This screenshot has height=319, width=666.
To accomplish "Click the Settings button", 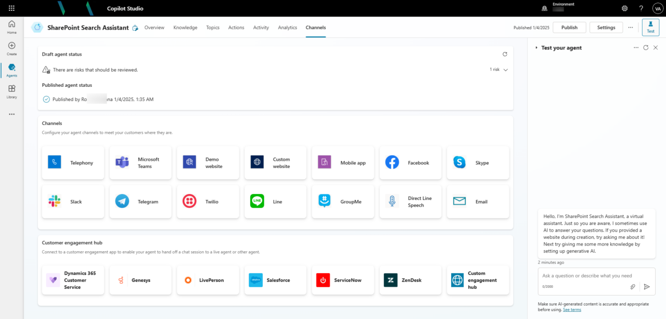I will [x=606, y=28].
